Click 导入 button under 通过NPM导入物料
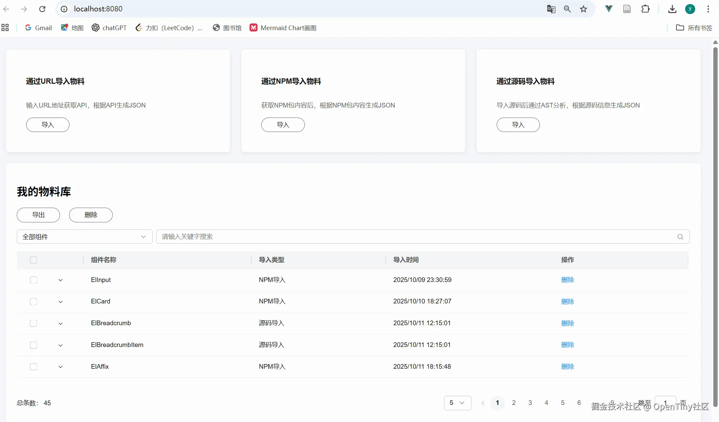719x422 pixels. click(283, 125)
